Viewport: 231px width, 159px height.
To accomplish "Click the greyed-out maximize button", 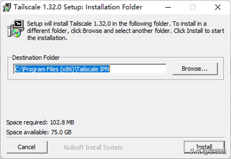I will (193, 7).
